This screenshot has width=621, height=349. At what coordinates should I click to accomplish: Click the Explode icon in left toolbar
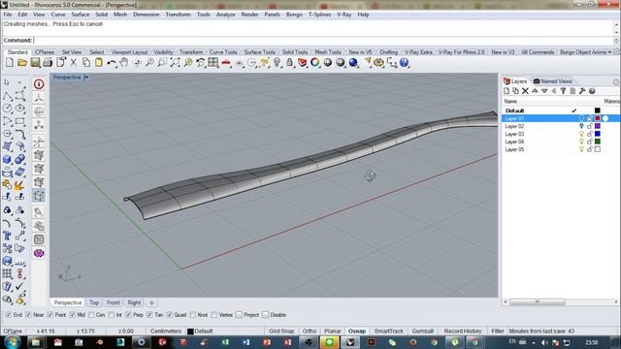coord(19,185)
